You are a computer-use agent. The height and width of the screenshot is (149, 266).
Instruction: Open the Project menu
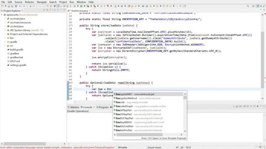point(63,2)
